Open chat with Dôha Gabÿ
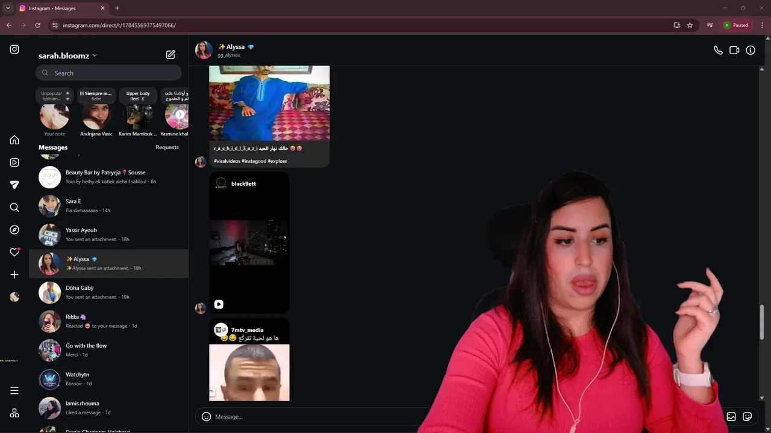This screenshot has width=771, height=433. (x=108, y=292)
